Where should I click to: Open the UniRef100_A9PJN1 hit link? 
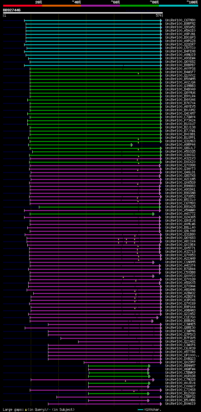180,34
